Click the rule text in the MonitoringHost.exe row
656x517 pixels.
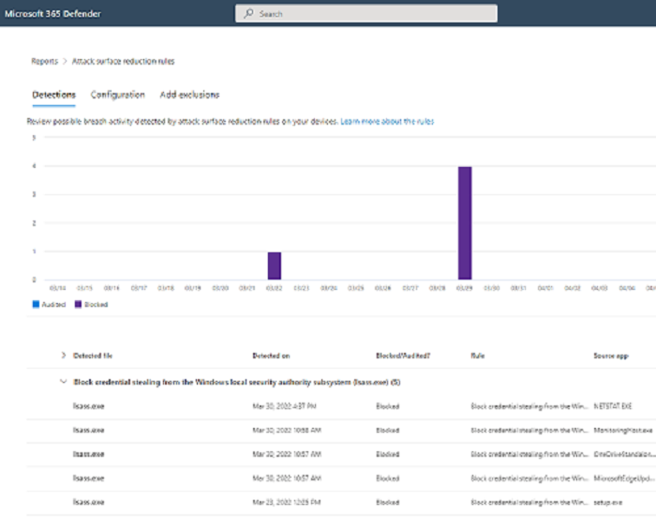point(529,431)
